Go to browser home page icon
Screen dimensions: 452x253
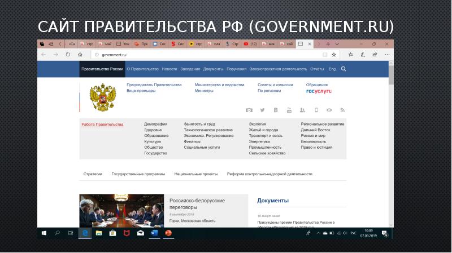pyautogui.click(x=80, y=54)
